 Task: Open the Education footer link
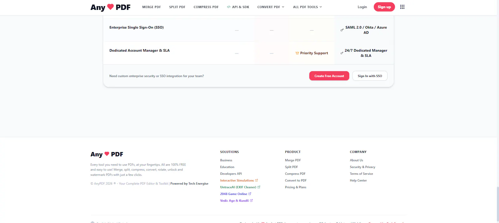227,167
